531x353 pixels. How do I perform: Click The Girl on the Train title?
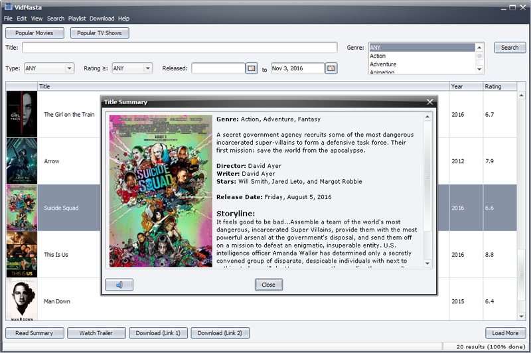(69, 114)
